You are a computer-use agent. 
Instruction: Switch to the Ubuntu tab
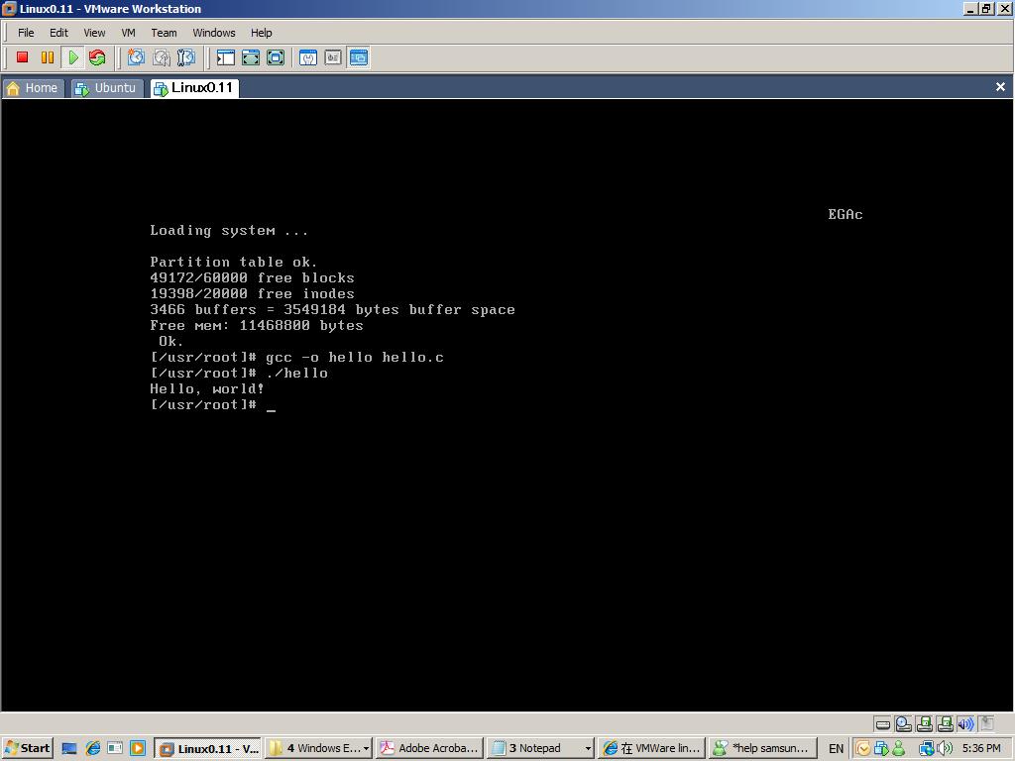coord(107,88)
